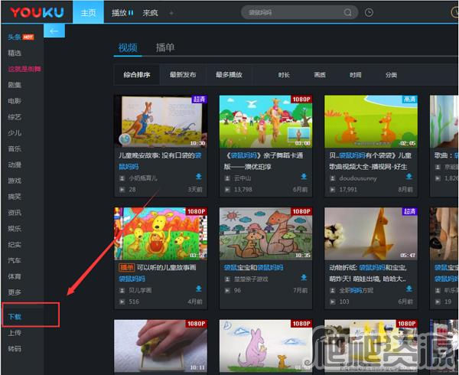The width and height of the screenshot is (459, 375).
Task: Click the title 袋鼠宝宝和袋鼠妈妈
Action: click(x=253, y=267)
